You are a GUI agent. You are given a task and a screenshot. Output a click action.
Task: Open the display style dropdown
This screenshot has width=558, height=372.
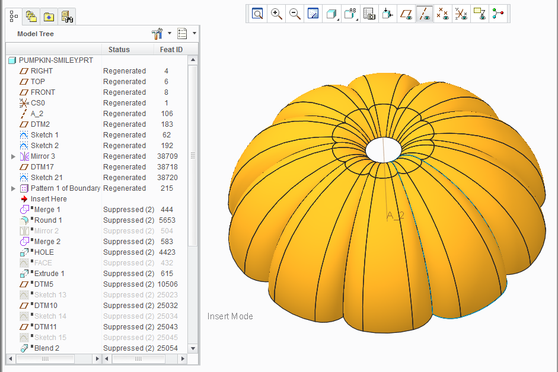tap(331, 14)
